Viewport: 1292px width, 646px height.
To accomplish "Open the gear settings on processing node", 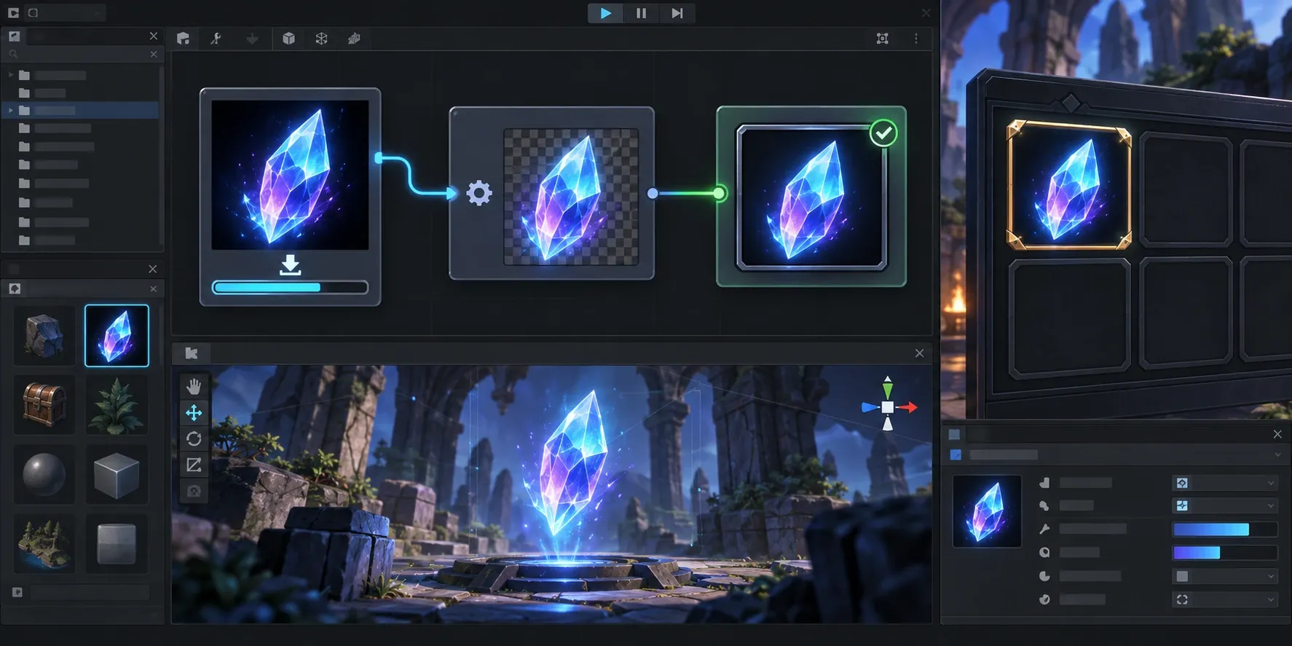I will click(478, 193).
